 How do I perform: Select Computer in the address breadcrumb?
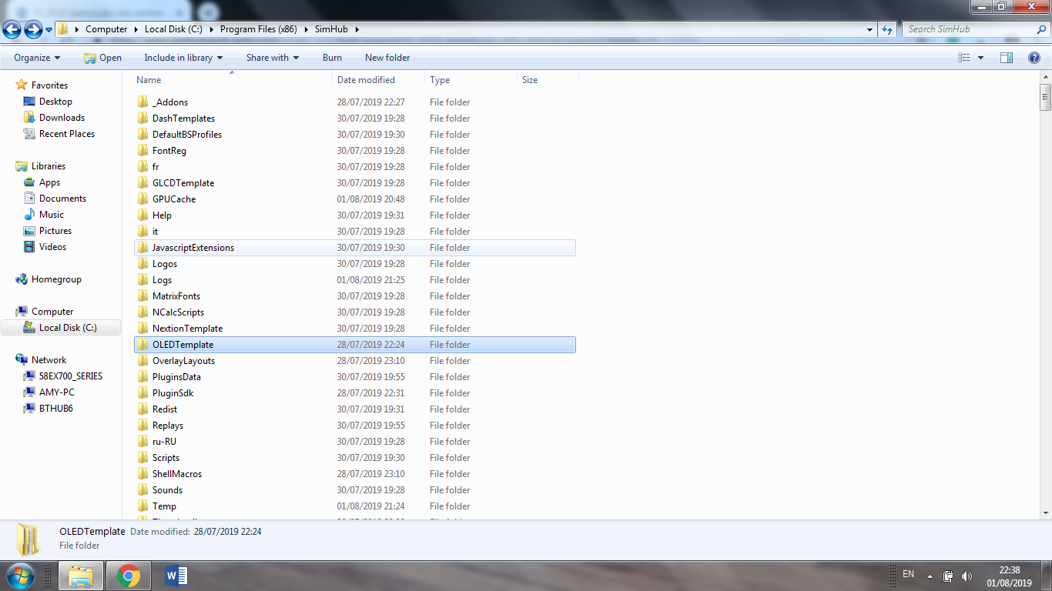(x=106, y=29)
